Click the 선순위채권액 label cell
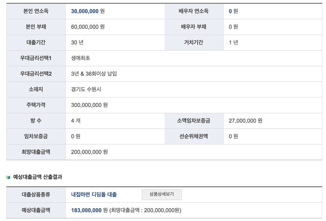Viewport: 326px width, 221px height. pyautogui.click(x=193, y=136)
